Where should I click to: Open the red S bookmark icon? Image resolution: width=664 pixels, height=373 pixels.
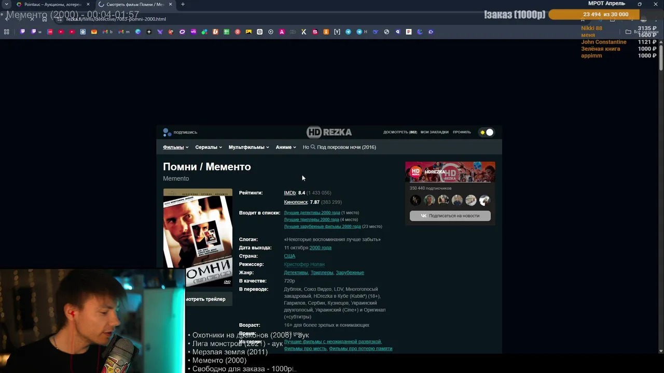click(315, 32)
